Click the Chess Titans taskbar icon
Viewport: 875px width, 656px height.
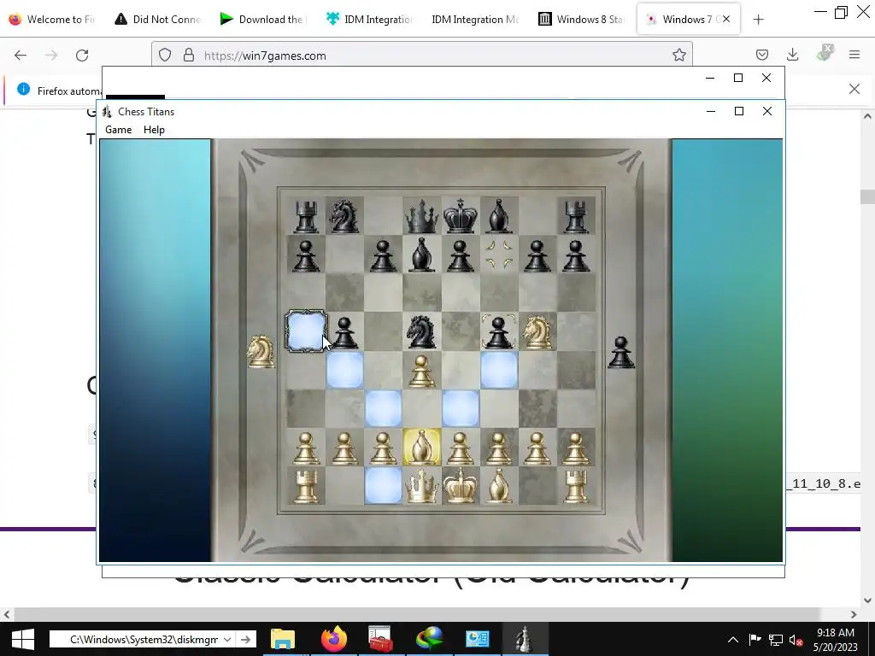(x=524, y=639)
